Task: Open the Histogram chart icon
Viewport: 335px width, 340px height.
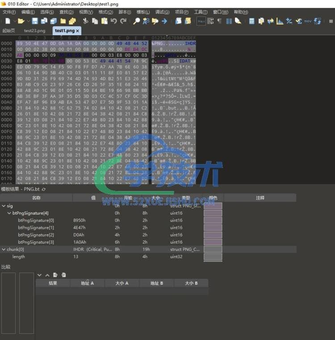Action: click(x=280, y=21)
